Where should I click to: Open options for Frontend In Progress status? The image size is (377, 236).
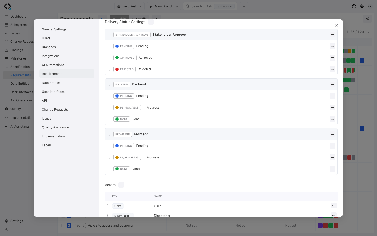point(332,157)
